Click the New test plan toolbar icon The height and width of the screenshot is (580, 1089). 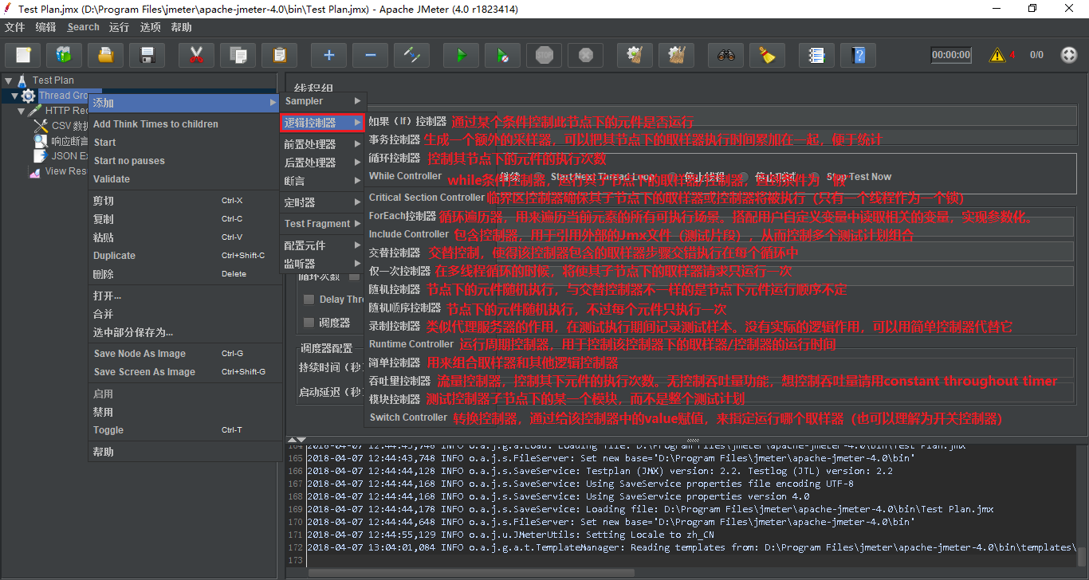[23, 55]
